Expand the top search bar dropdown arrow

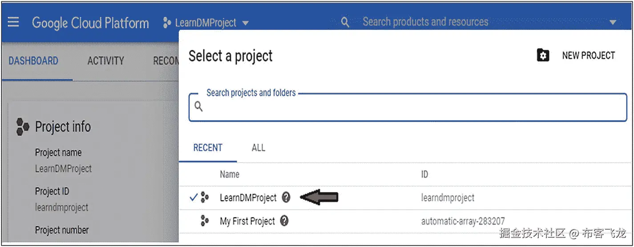[x=613, y=22]
